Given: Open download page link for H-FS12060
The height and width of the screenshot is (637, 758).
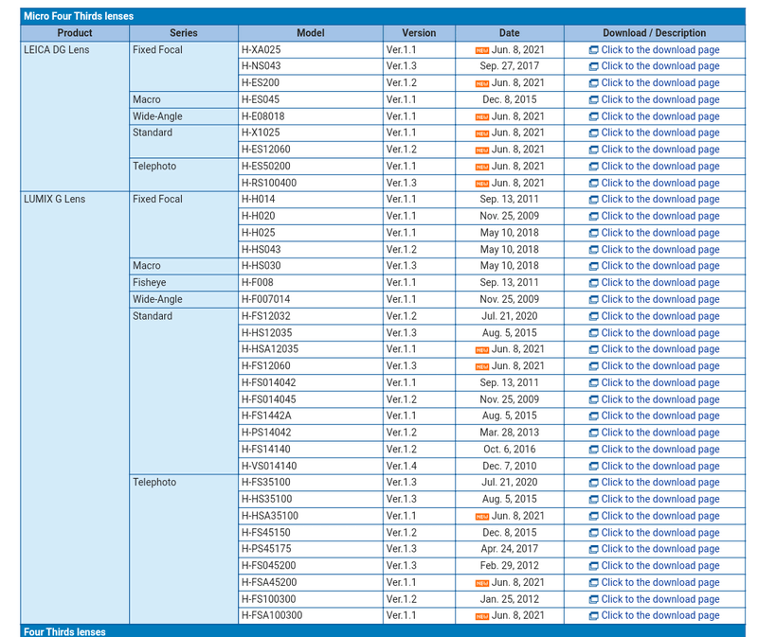Looking at the screenshot, I should pos(659,366).
